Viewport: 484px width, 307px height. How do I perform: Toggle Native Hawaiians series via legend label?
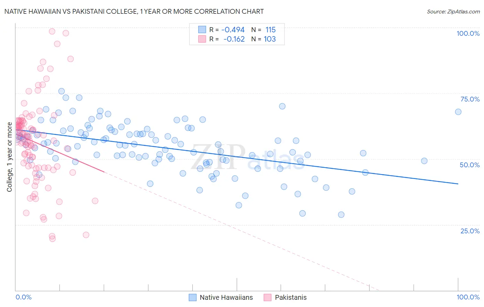(x=226, y=297)
